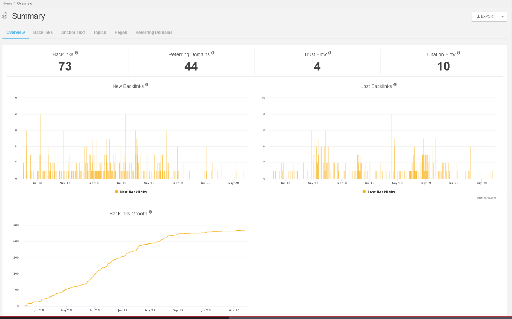512x319 pixels.
Task: Go to the Referring Domains tab
Action: coord(154,32)
